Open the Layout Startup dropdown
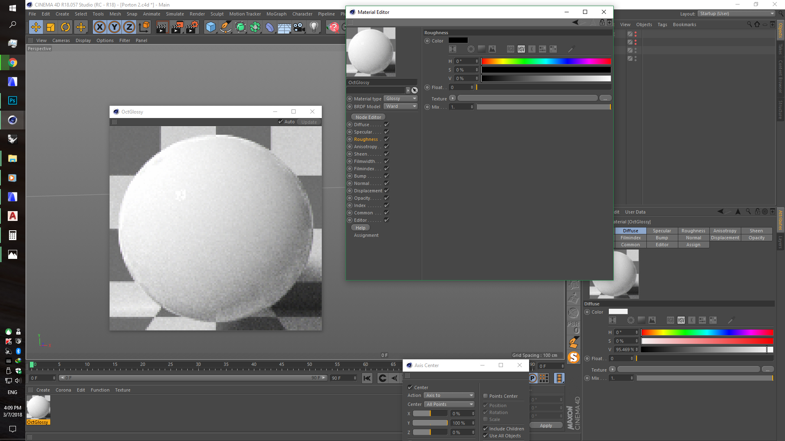The width and height of the screenshot is (785, 441). 737,13
